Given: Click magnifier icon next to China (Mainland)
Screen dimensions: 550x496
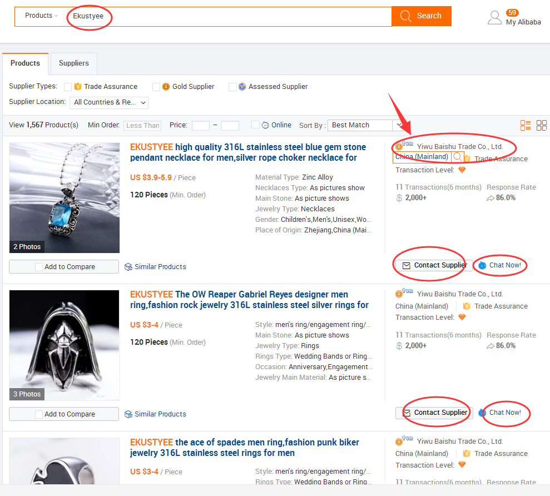Looking at the screenshot, I should pyautogui.click(x=457, y=157).
